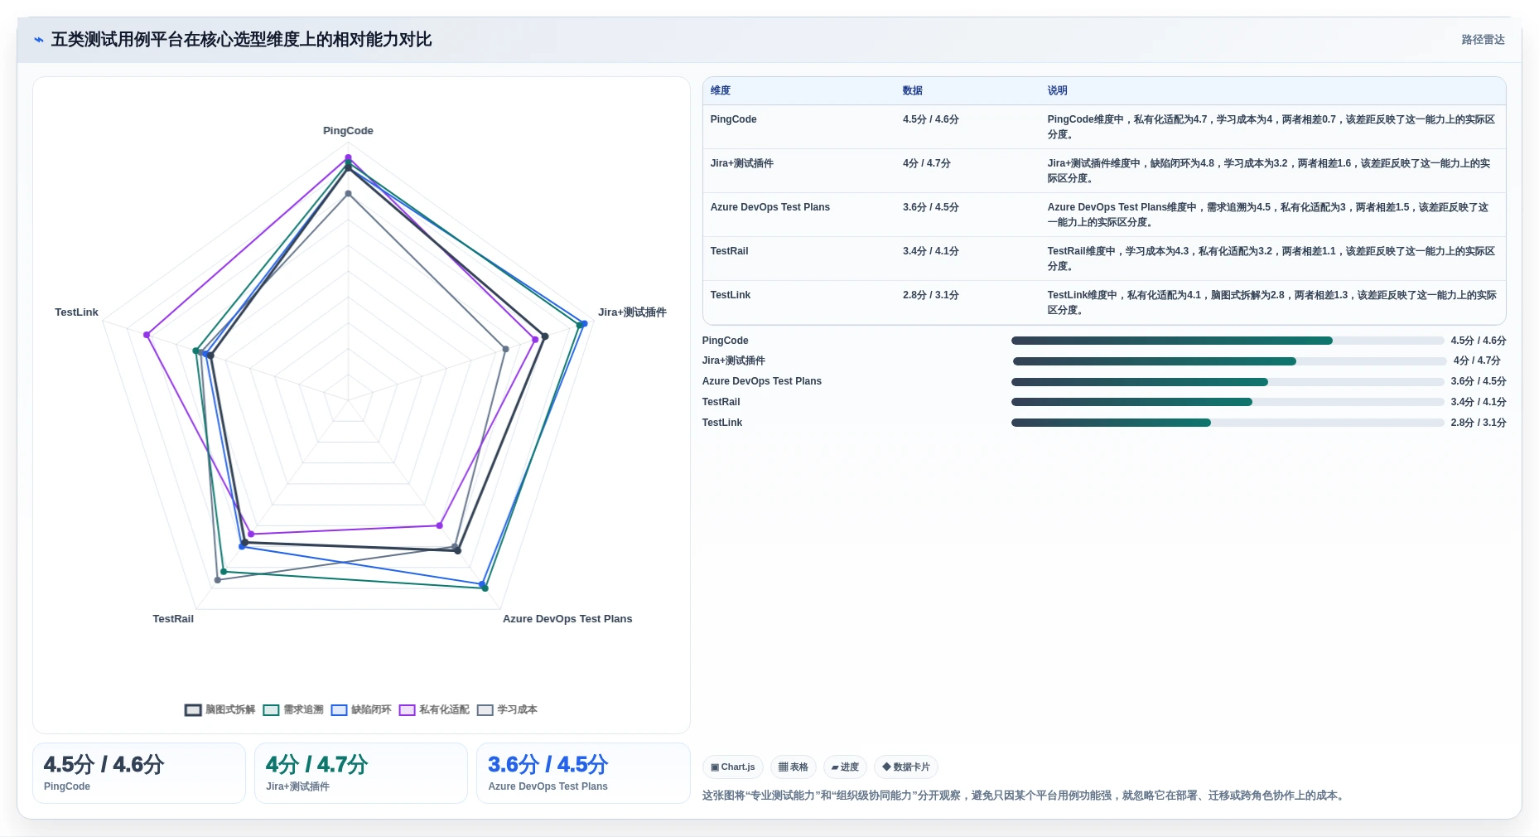Click the 4.5分 / 4.6分 table cell
Screen dimensions: 1539x837
point(931,119)
